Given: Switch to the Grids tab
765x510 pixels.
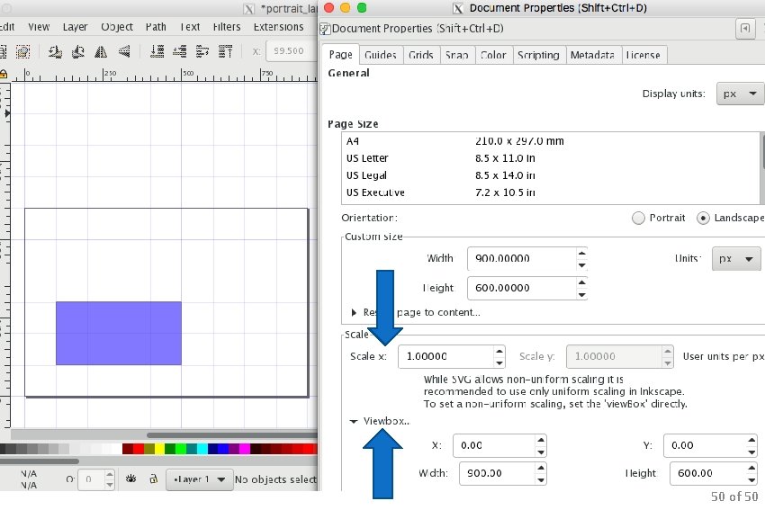Looking at the screenshot, I should click(x=421, y=55).
